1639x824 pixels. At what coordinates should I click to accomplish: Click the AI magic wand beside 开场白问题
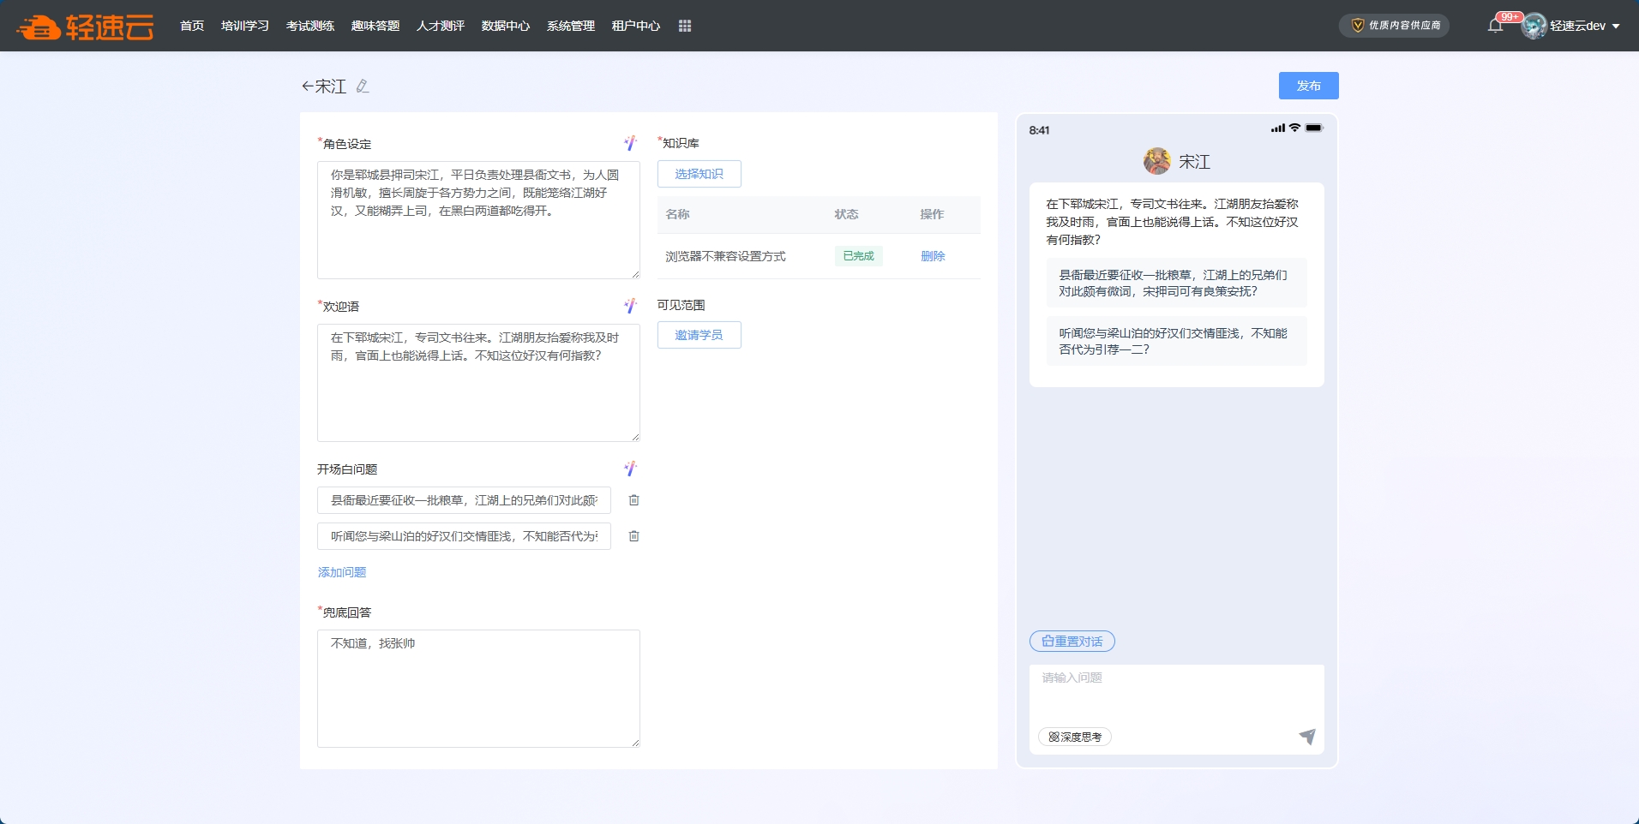click(x=630, y=469)
